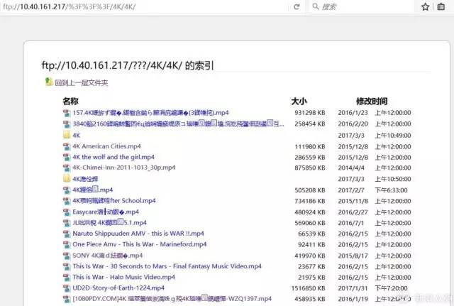Click folder icon dated 2017/3/3 10:50:00

(67, 178)
